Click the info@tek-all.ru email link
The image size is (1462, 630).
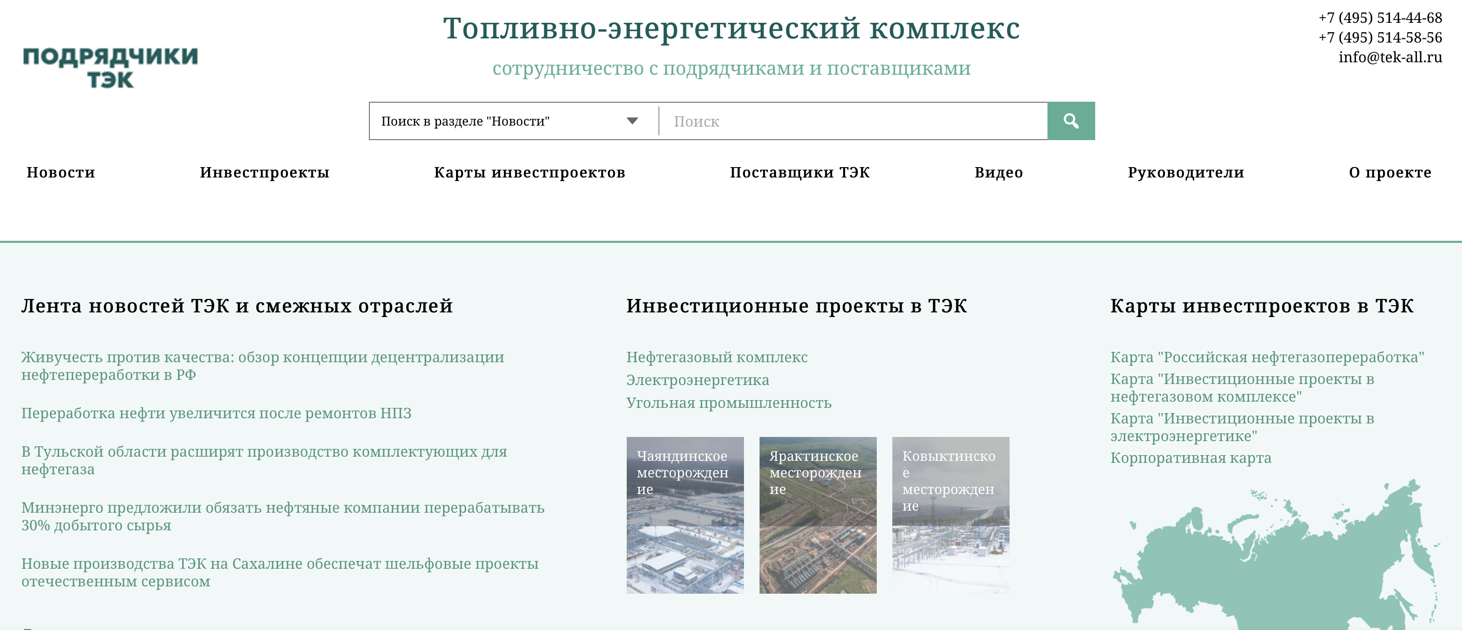[1390, 57]
